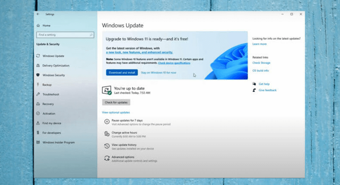Viewport: 340px width, 185px height.
Task: Open View update history option
Action: coord(124,145)
